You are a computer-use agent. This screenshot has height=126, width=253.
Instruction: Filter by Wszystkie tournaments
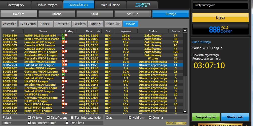pyautogui.click(x=9, y=24)
